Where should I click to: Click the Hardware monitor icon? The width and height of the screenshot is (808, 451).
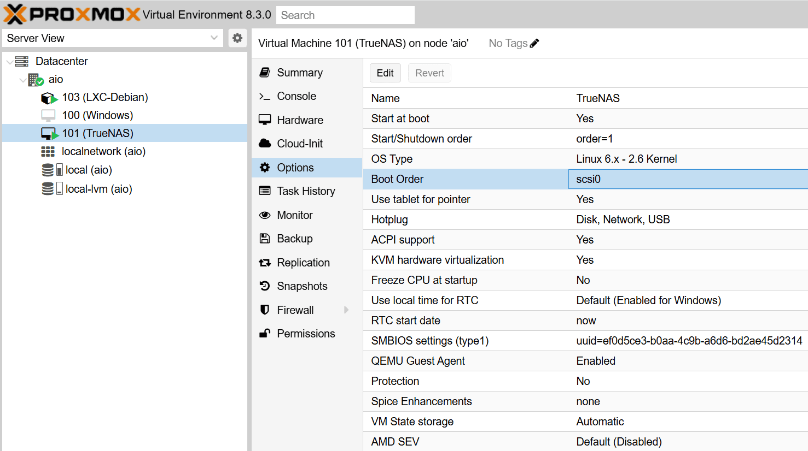pyautogui.click(x=265, y=120)
